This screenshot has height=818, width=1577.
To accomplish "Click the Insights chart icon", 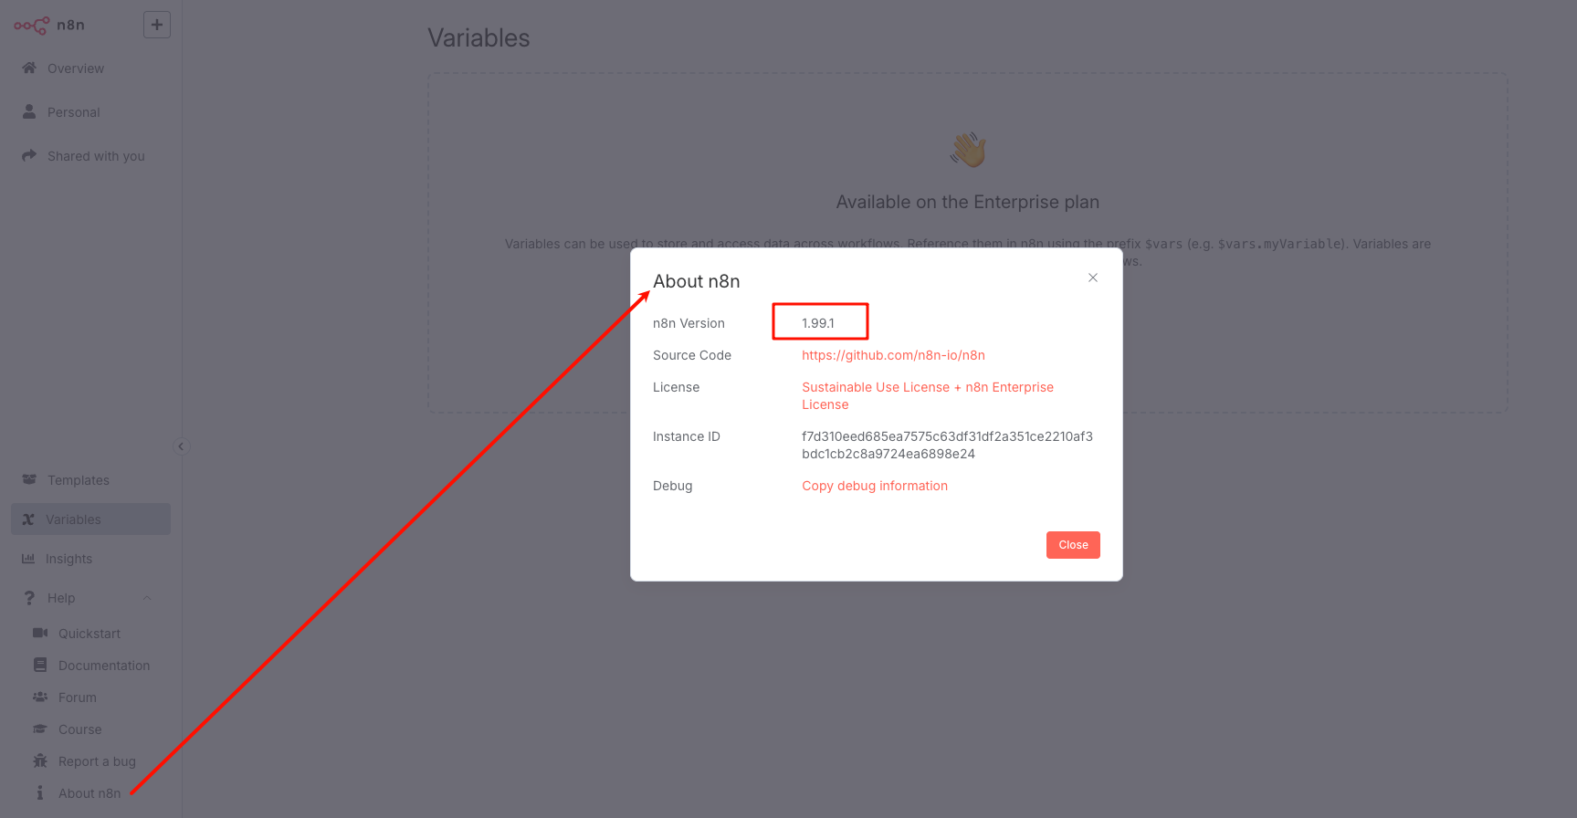I will 28,559.
